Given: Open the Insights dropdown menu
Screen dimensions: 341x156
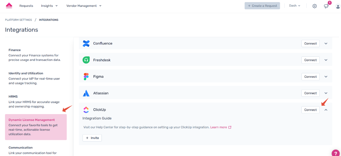Looking at the screenshot, I should pyautogui.click(x=49, y=6).
